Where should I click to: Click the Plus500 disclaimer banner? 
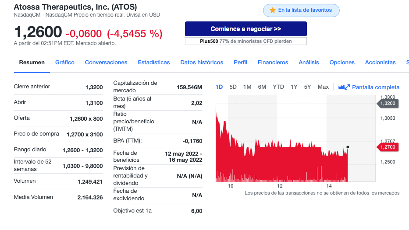pyautogui.click(x=246, y=41)
